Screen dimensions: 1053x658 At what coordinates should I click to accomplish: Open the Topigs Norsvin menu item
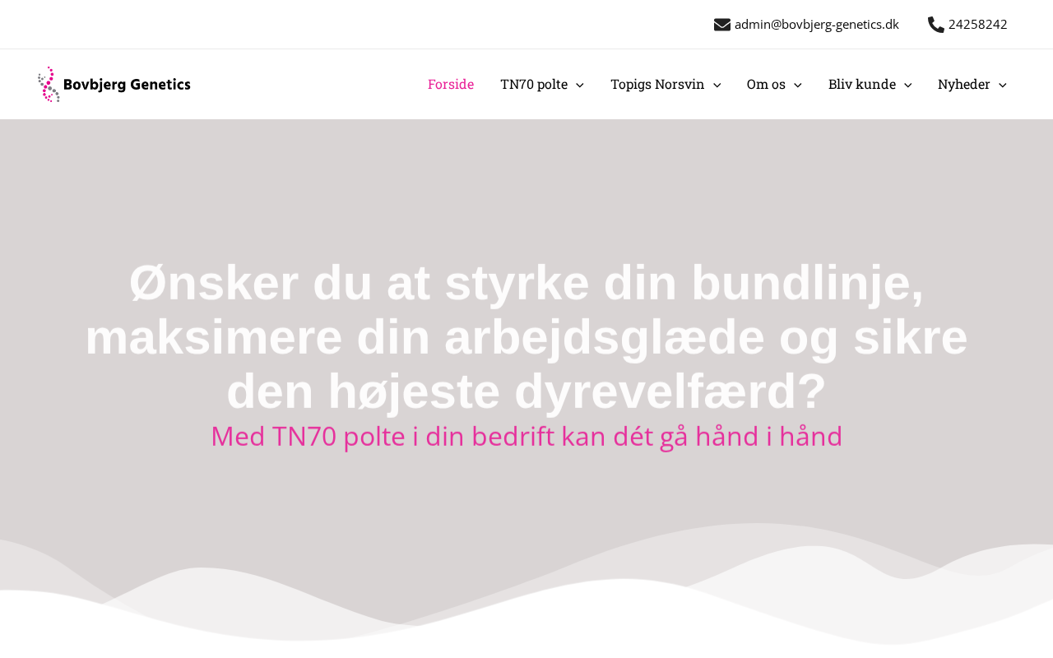(657, 84)
